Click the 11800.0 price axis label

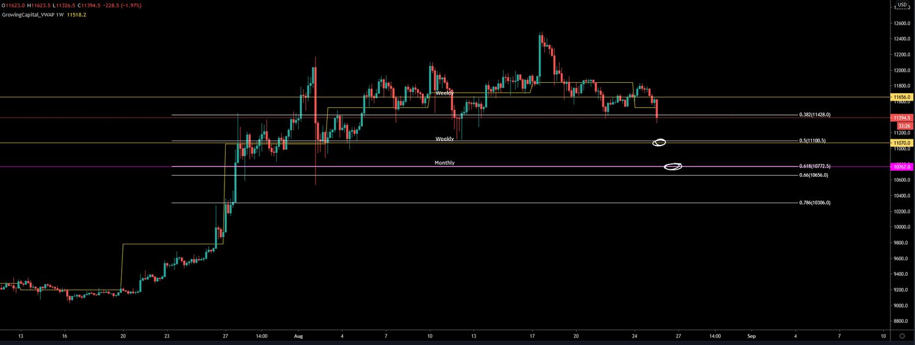(901, 87)
